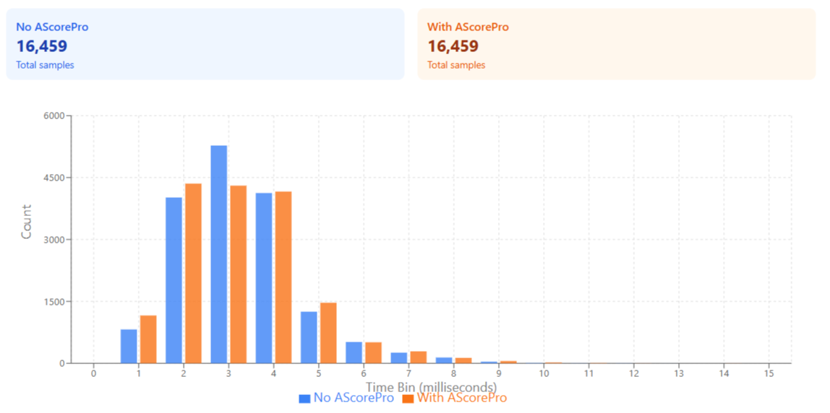Select the No AScorePro summary card

[x=205, y=44]
